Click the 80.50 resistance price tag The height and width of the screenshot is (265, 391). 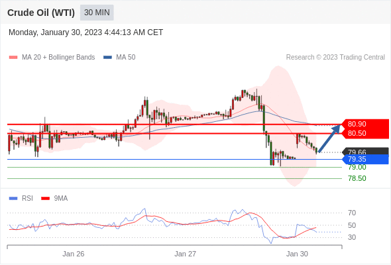click(365, 134)
